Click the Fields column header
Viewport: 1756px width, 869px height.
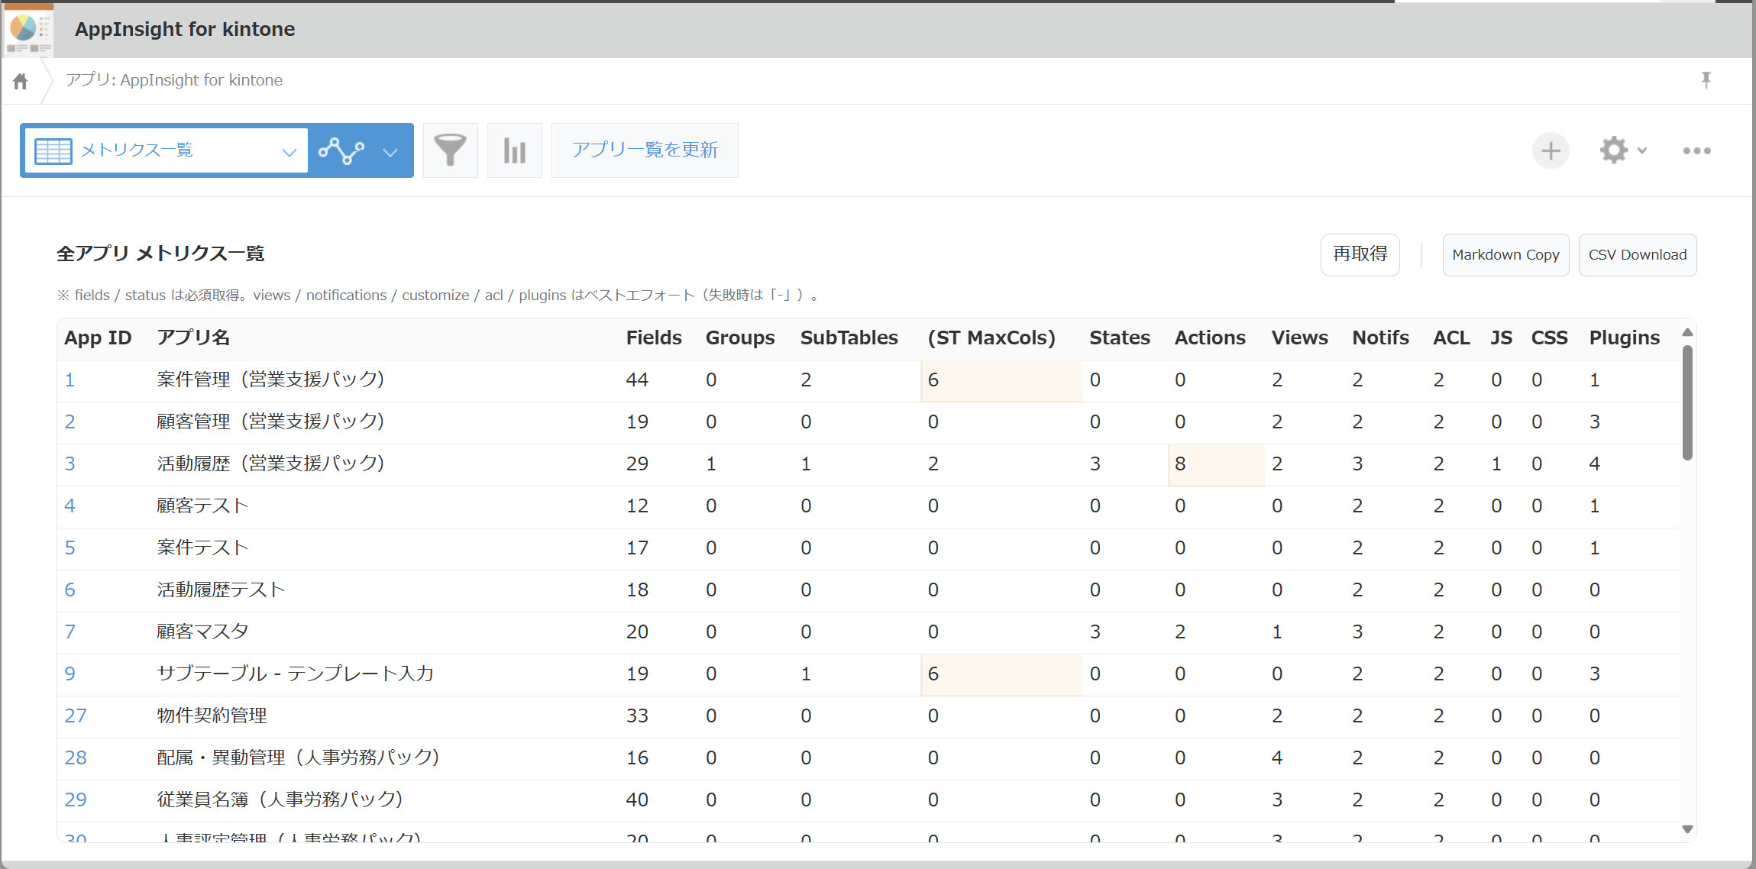pyautogui.click(x=653, y=338)
